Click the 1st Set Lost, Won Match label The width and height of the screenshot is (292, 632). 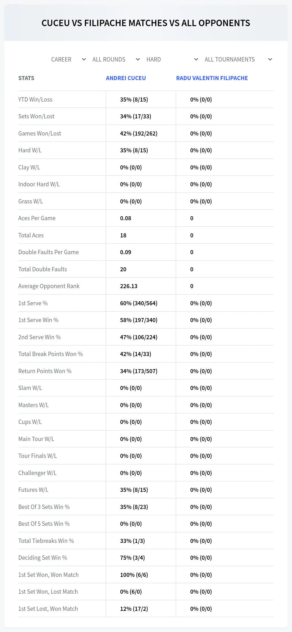(48, 609)
